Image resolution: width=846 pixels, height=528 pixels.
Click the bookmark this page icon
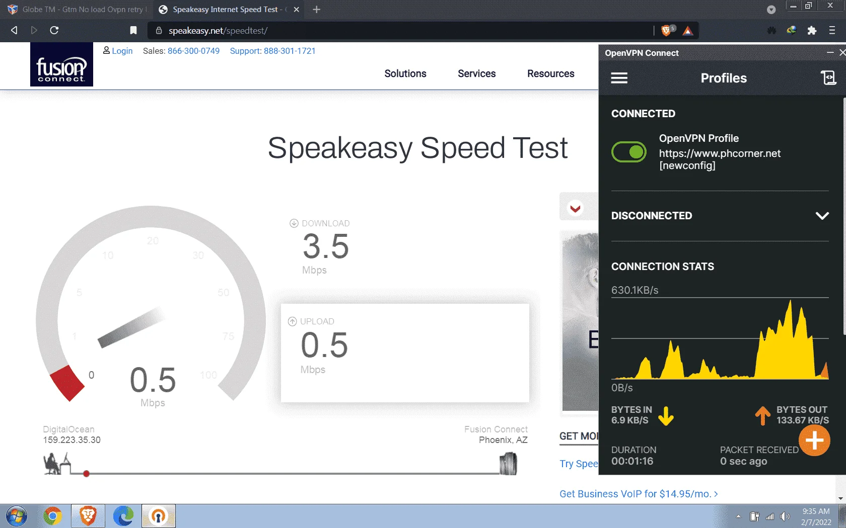click(133, 30)
